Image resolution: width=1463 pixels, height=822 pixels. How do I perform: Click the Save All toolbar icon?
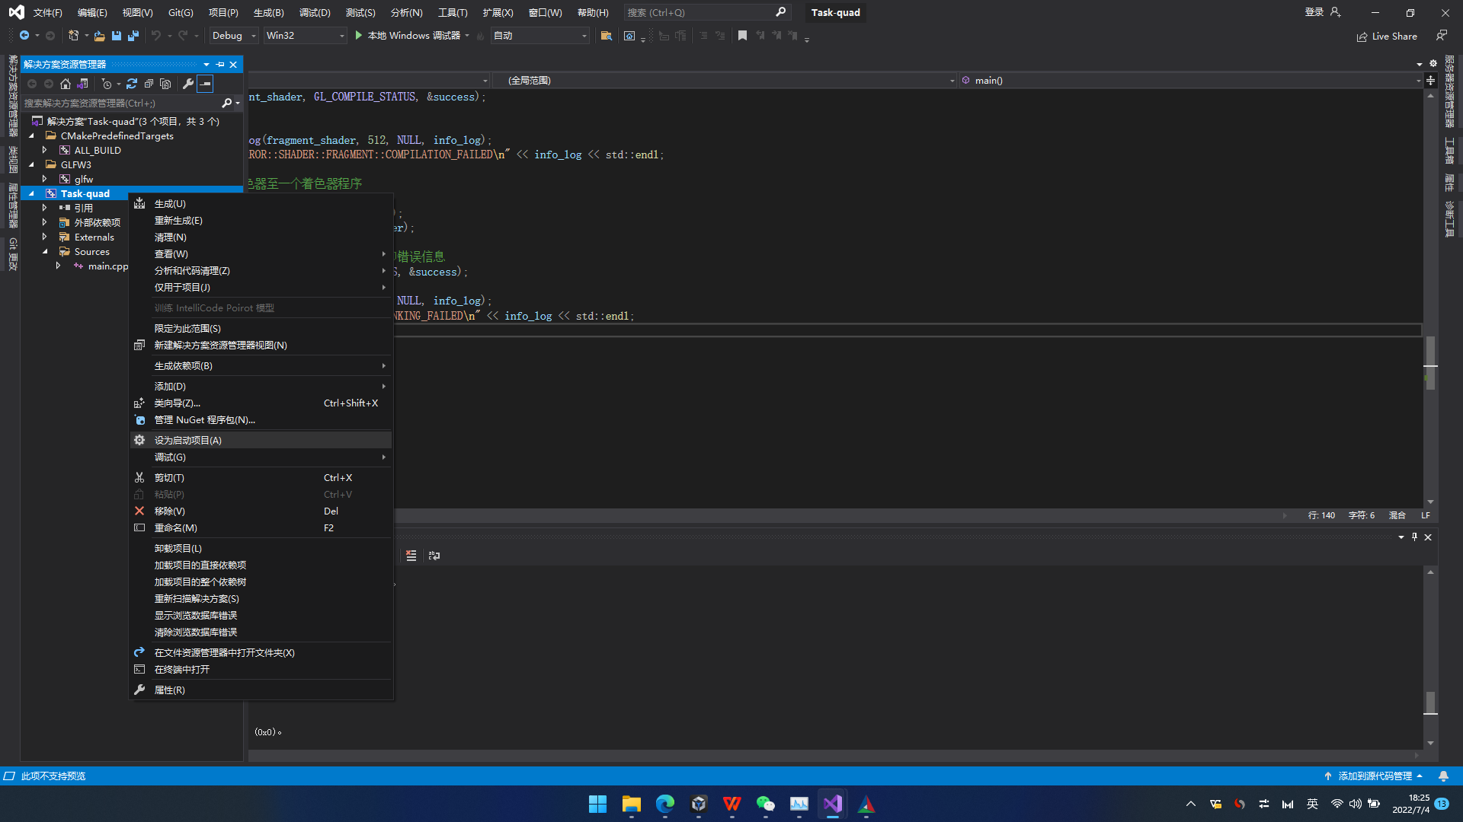133,36
